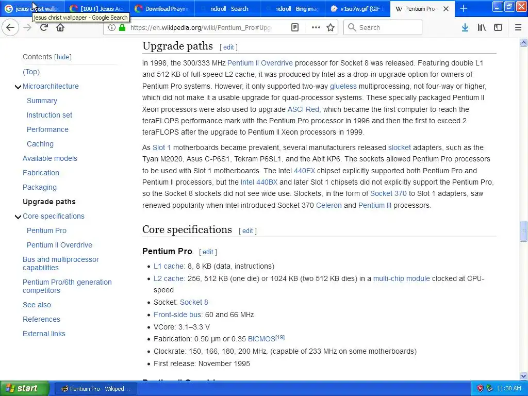The width and height of the screenshot is (528, 396).
Task: Open the Socket 8 link
Action: coord(194,303)
